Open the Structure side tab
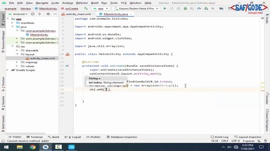The width and height of the screenshot is (270, 151). pos(3,84)
